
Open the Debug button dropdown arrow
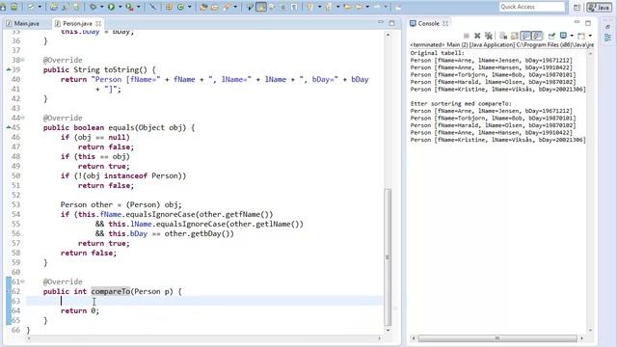[x=101, y=7]
